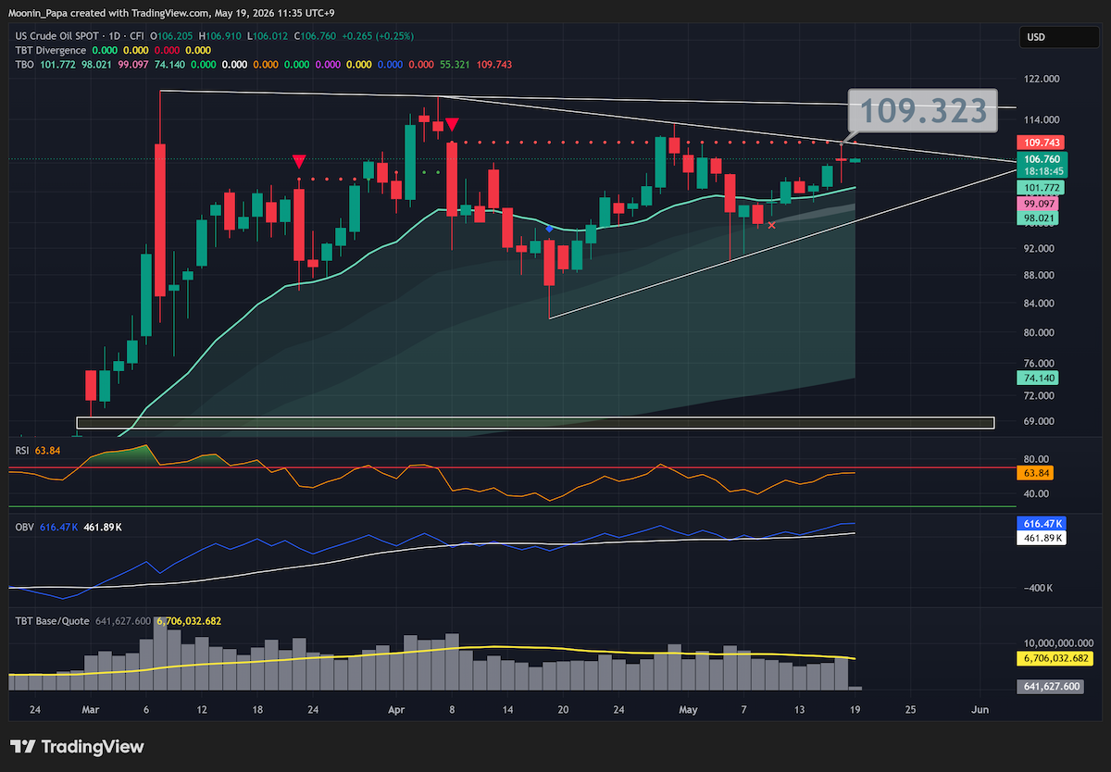The height and width of the screenshot is (772, 1111).
Task: Click the −400K OBV scale label
Action: pyautogui.click(x=1038, y=588)
